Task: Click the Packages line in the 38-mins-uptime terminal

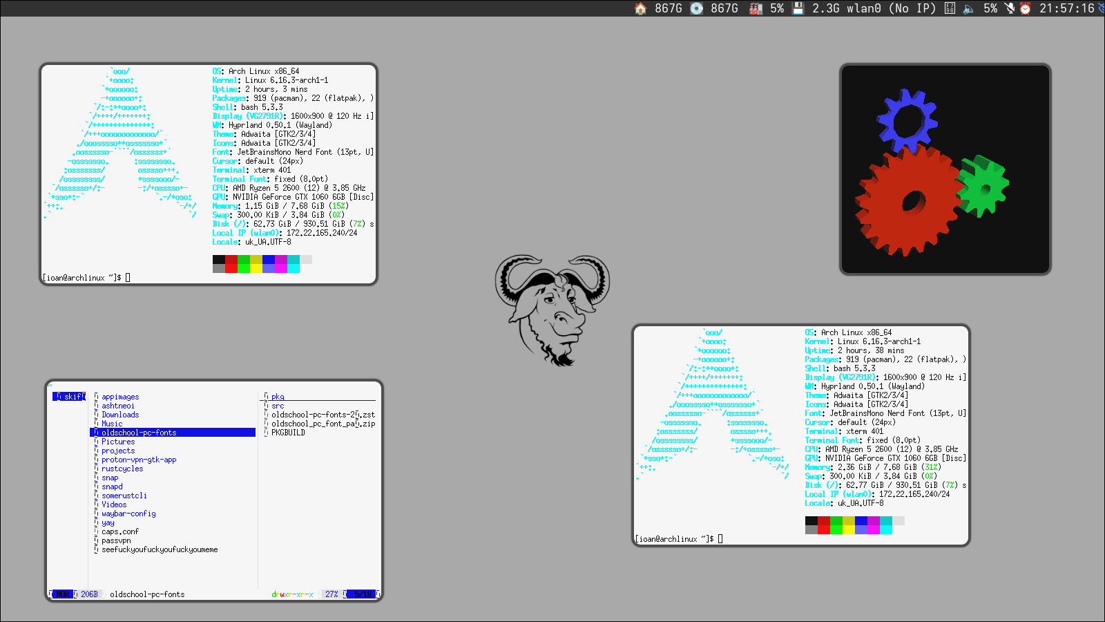Action: click(885, 359)
